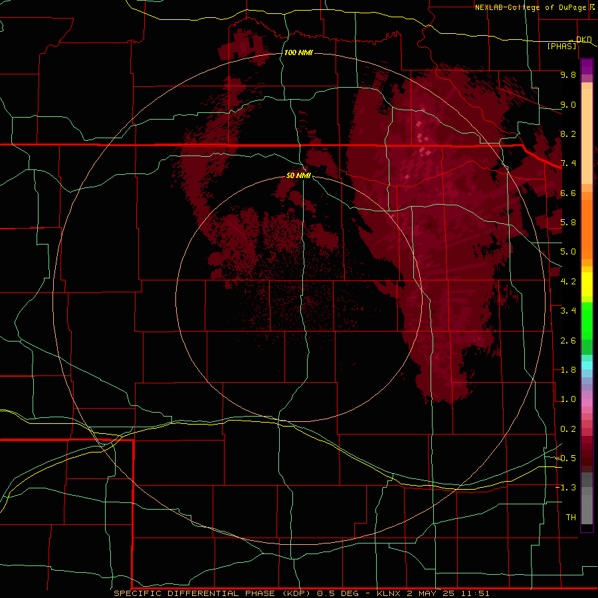Click the 100 NMI range ring label
This screenshot has width=598, height=598.
[298, 52]
